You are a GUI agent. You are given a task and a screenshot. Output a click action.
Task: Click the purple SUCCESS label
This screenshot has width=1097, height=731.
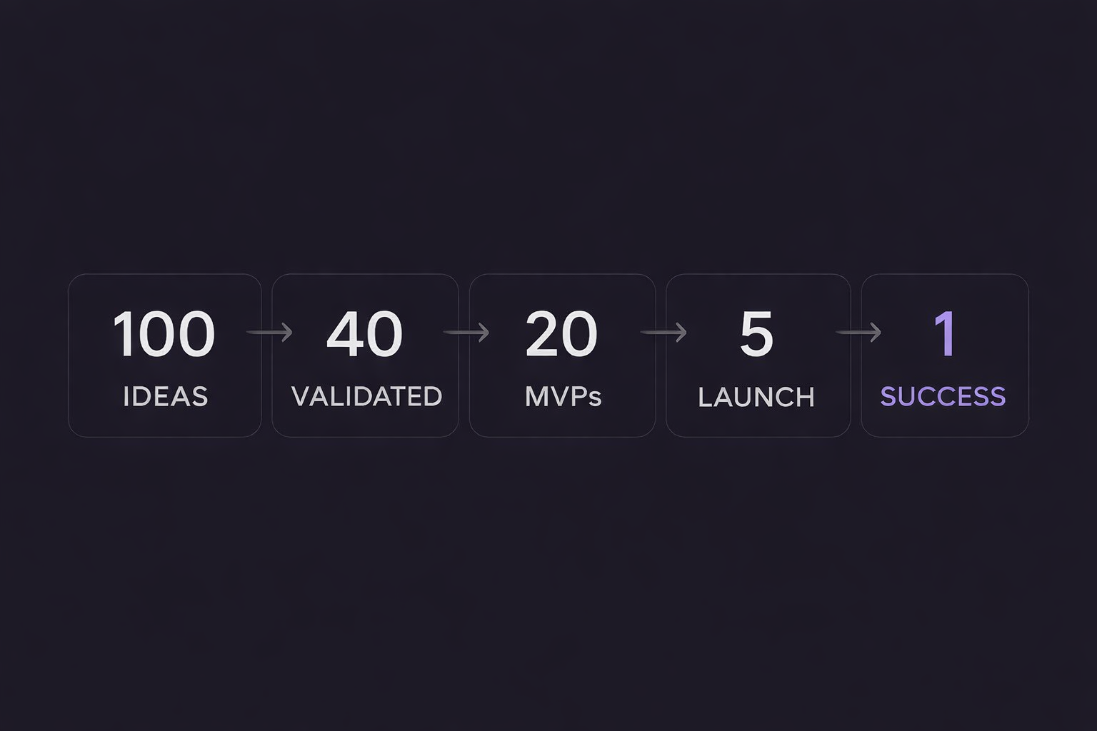point(943,396)
